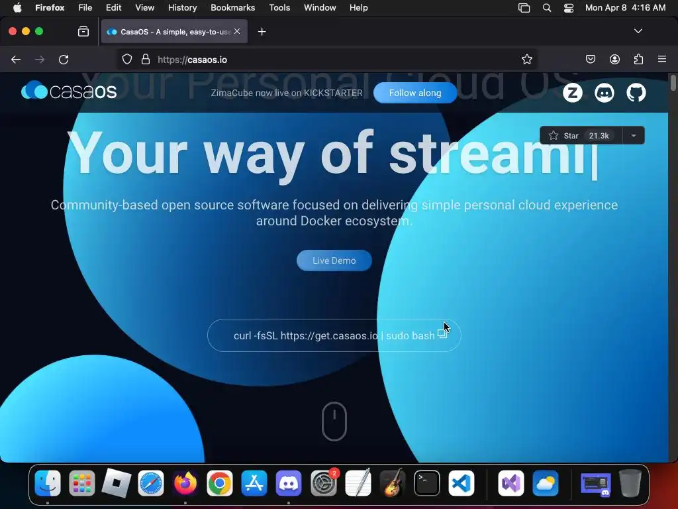Viewport: 678px width, 509px height.
Task: Open System Settings from the Dock
Action: click(323, 482)
